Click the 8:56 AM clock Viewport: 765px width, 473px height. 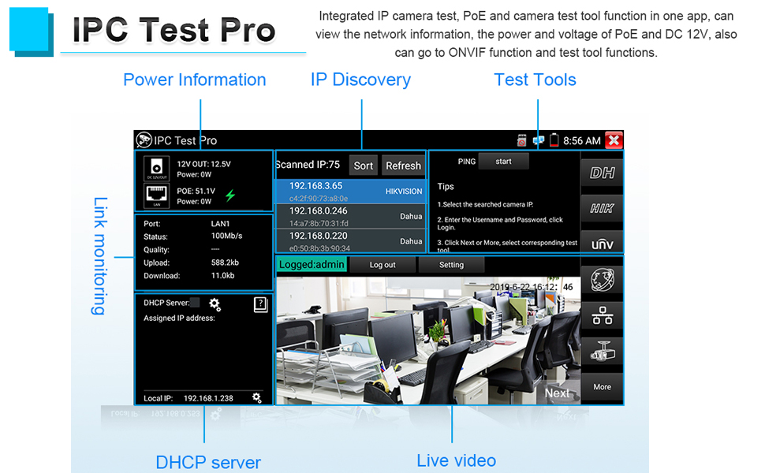pos(582,141)
